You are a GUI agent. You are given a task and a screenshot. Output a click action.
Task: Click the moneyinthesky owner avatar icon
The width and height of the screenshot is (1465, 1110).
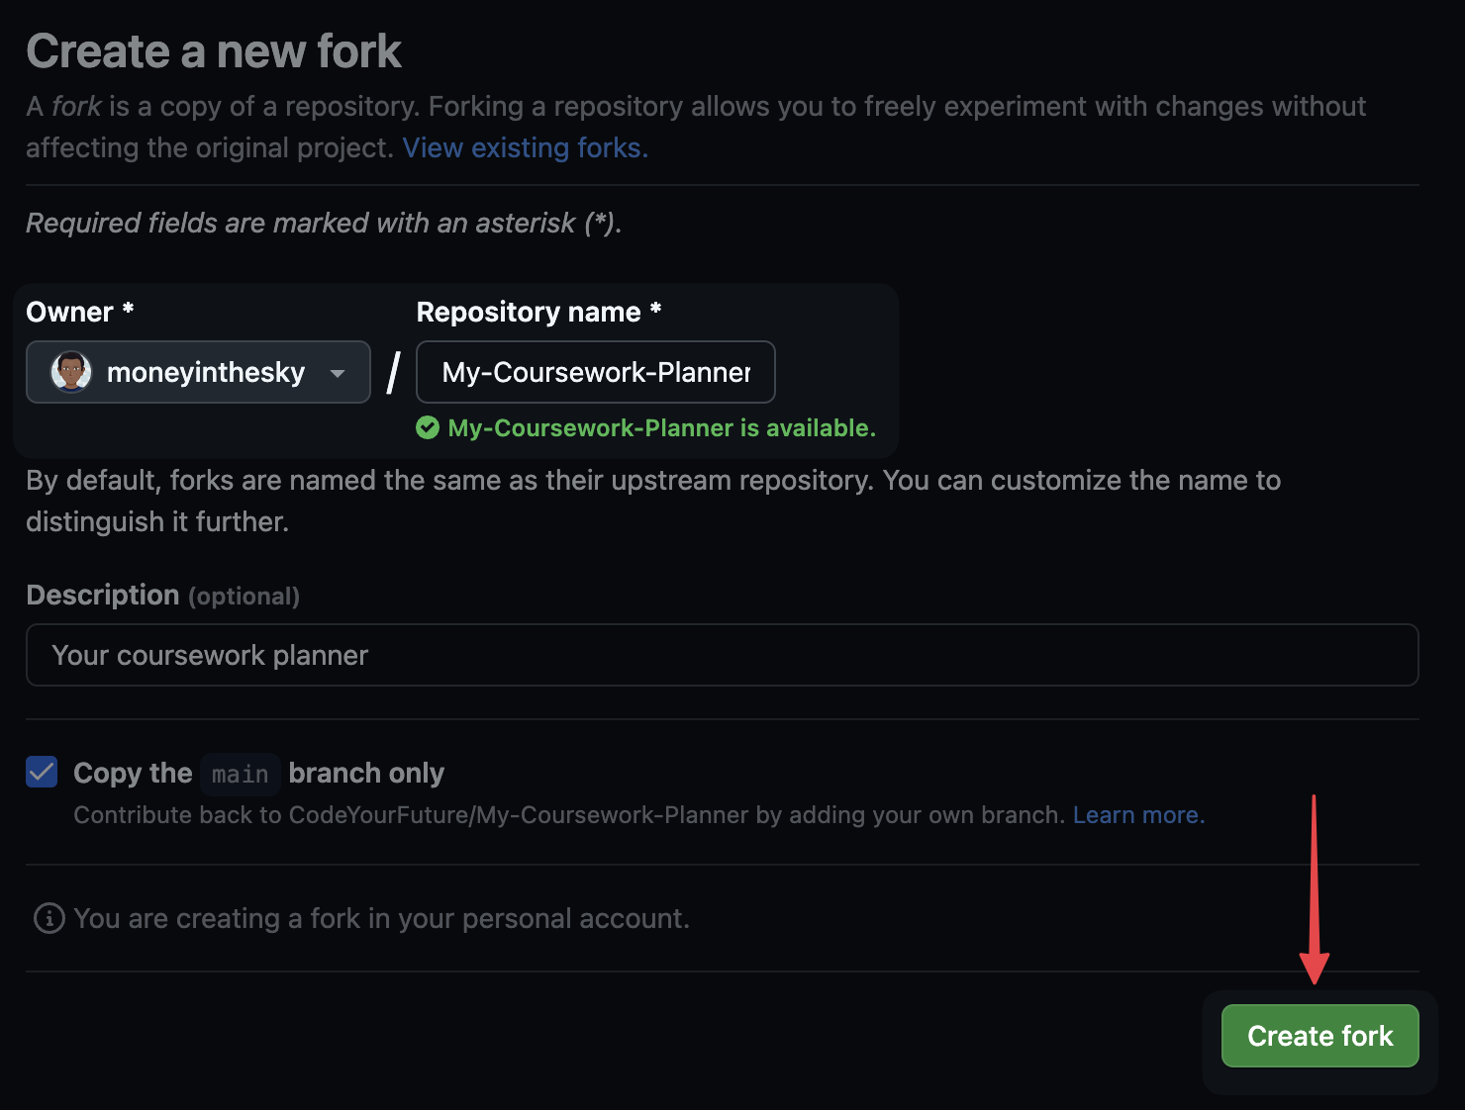coord(71,372)
